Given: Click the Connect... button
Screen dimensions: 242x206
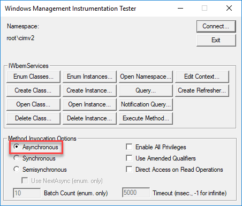Looking at the screenshot, I should 216,26.
